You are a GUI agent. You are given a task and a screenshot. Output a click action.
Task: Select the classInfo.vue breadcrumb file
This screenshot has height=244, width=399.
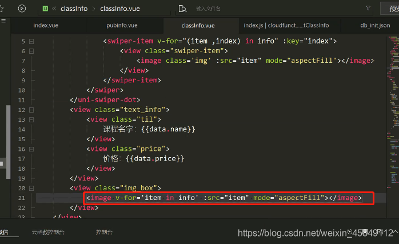pos(120,9)
